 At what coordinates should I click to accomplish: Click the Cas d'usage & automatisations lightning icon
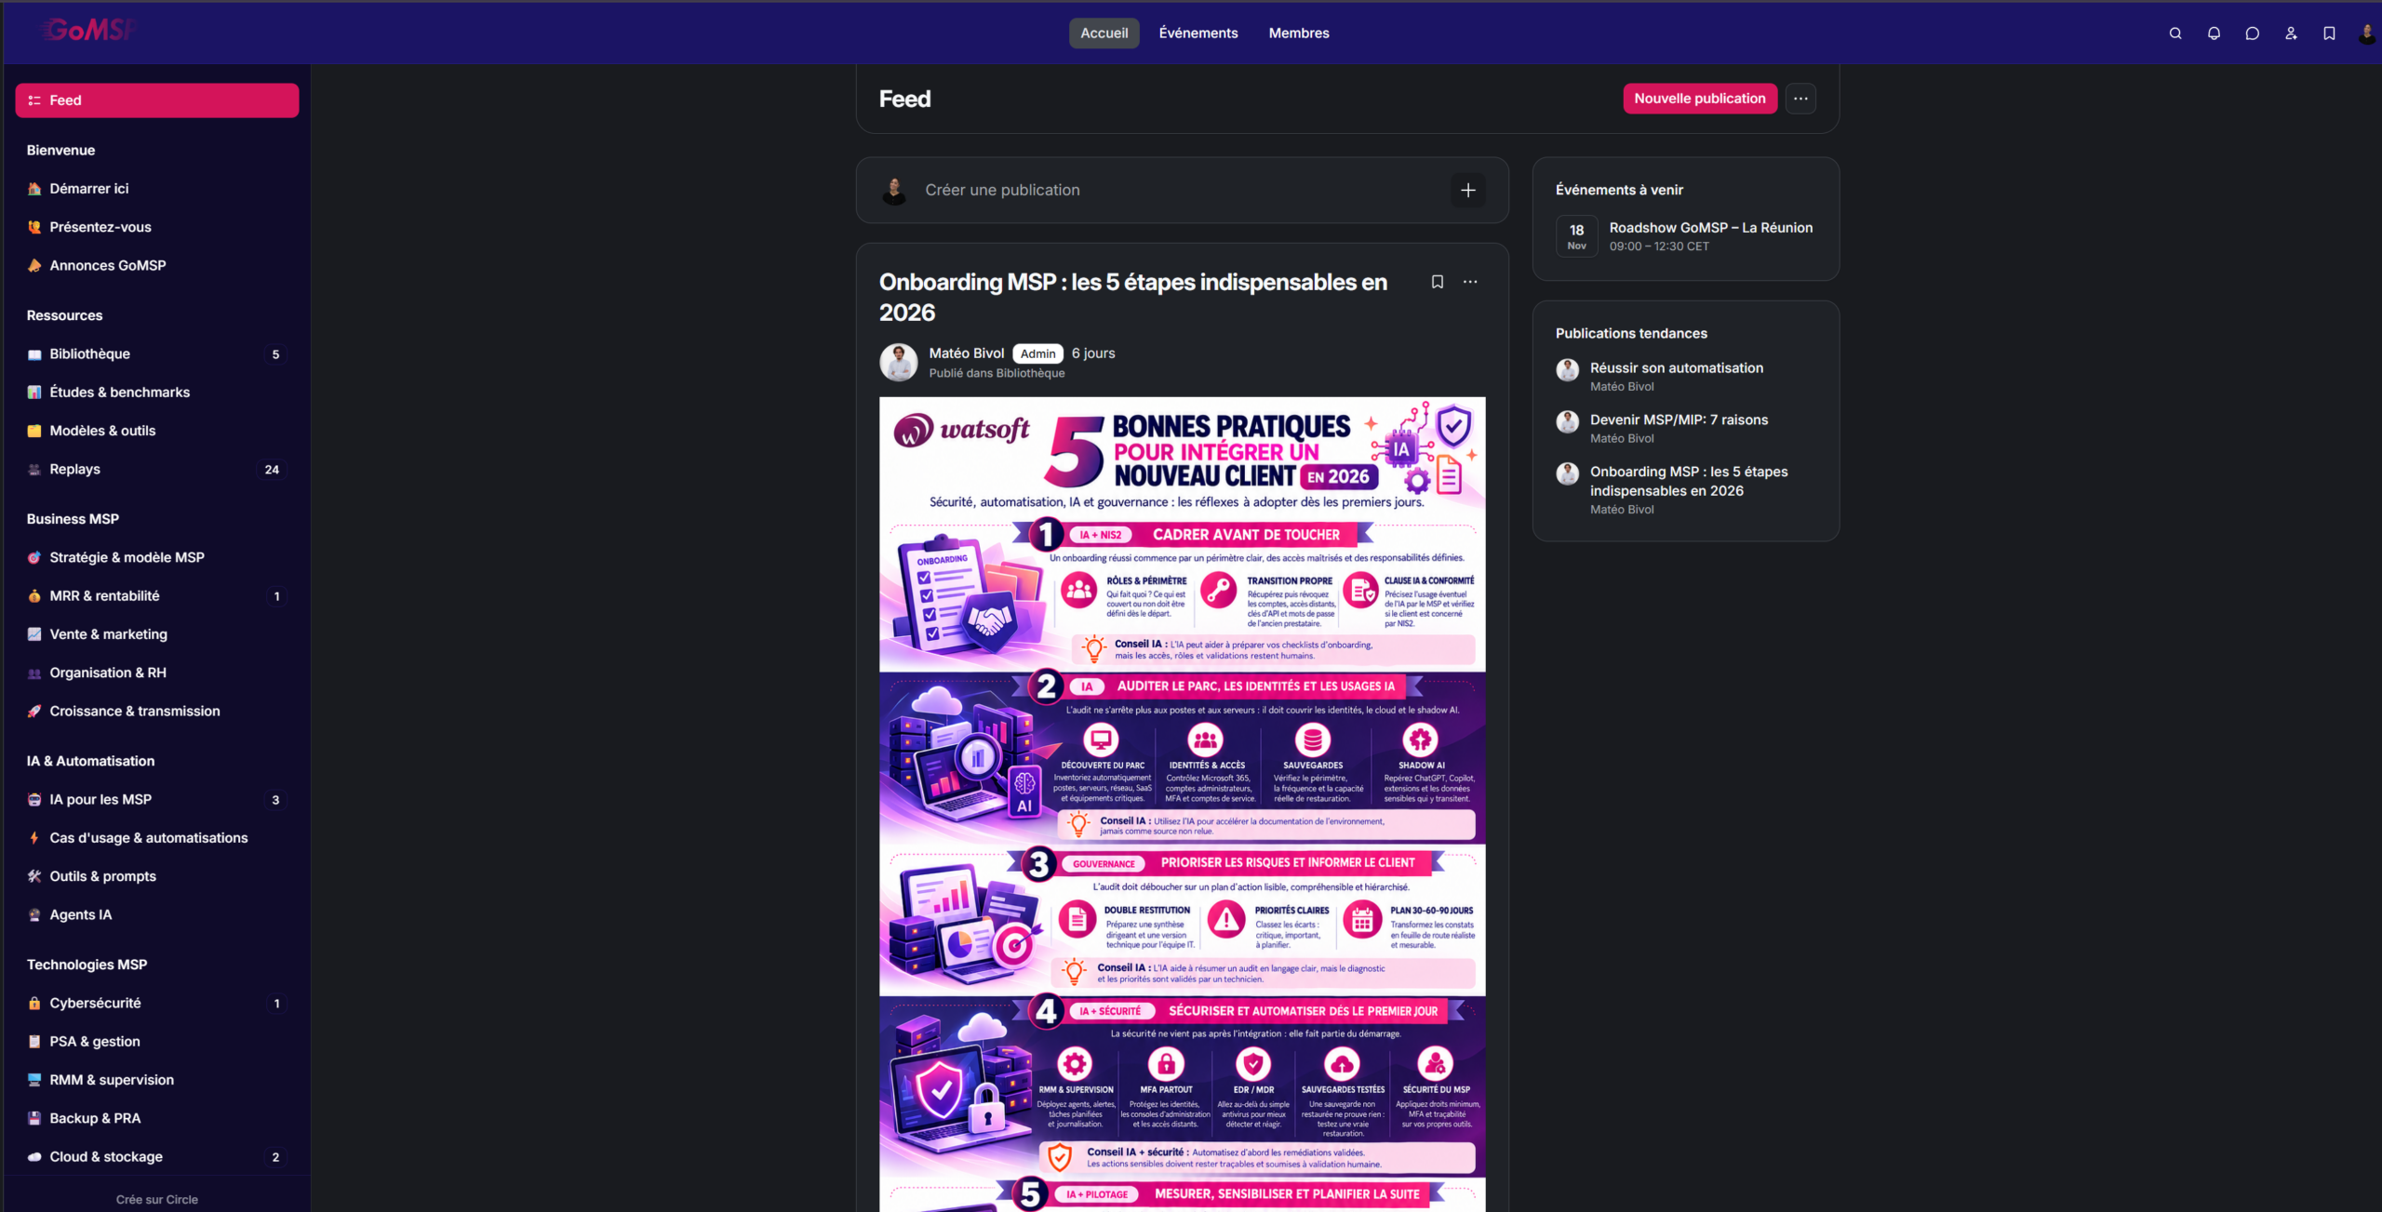pos(34,838)
